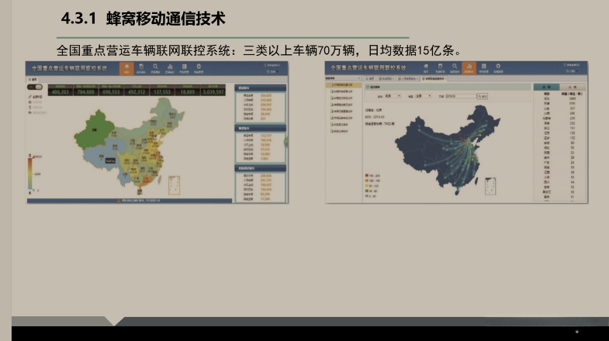Viewport: 609px width, 341px height.
Task: Open the gear settings icon in the right dashboard
Action: tap(498, 68)
